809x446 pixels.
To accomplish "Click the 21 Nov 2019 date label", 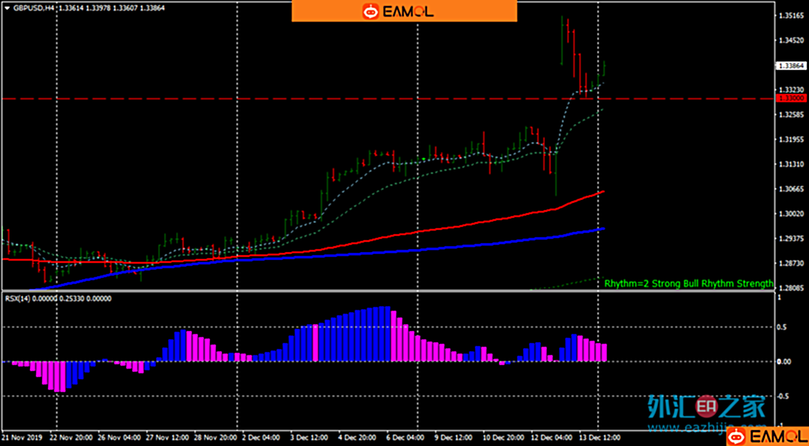I will pyautogui.click(x=22, y=436).
